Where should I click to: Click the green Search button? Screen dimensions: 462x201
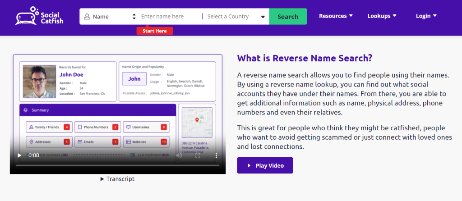pyautogui.click(x=288, y=17)
